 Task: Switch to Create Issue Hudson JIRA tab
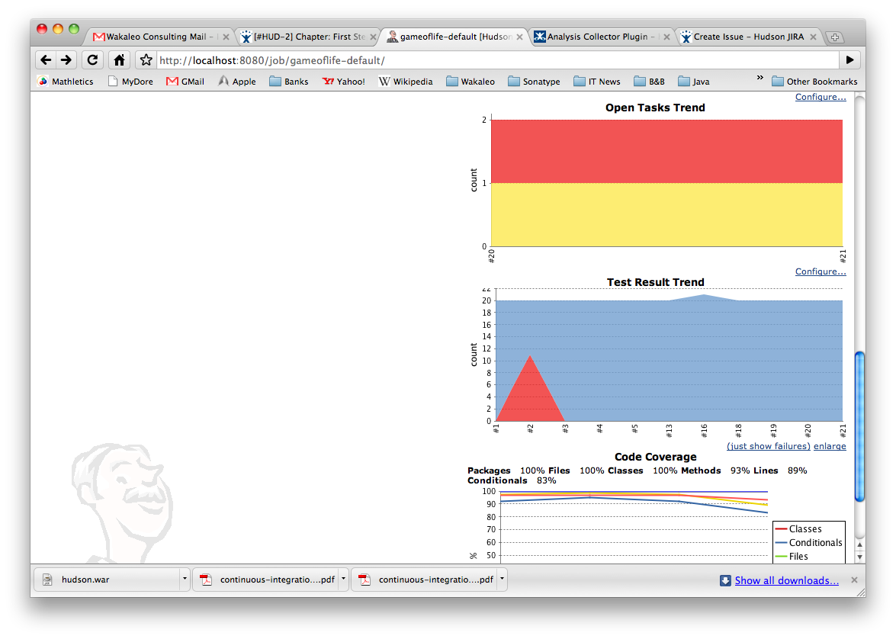pos(747,37)
